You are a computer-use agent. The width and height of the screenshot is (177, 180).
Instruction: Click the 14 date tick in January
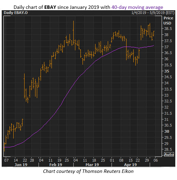(16, 160)
